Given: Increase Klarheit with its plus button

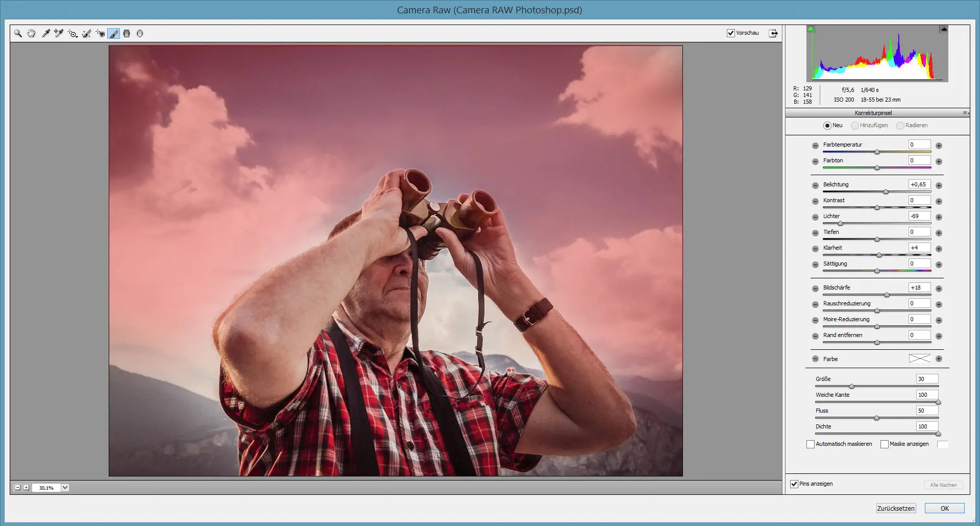Looking at the screenshot, I should tap(939, 249).
